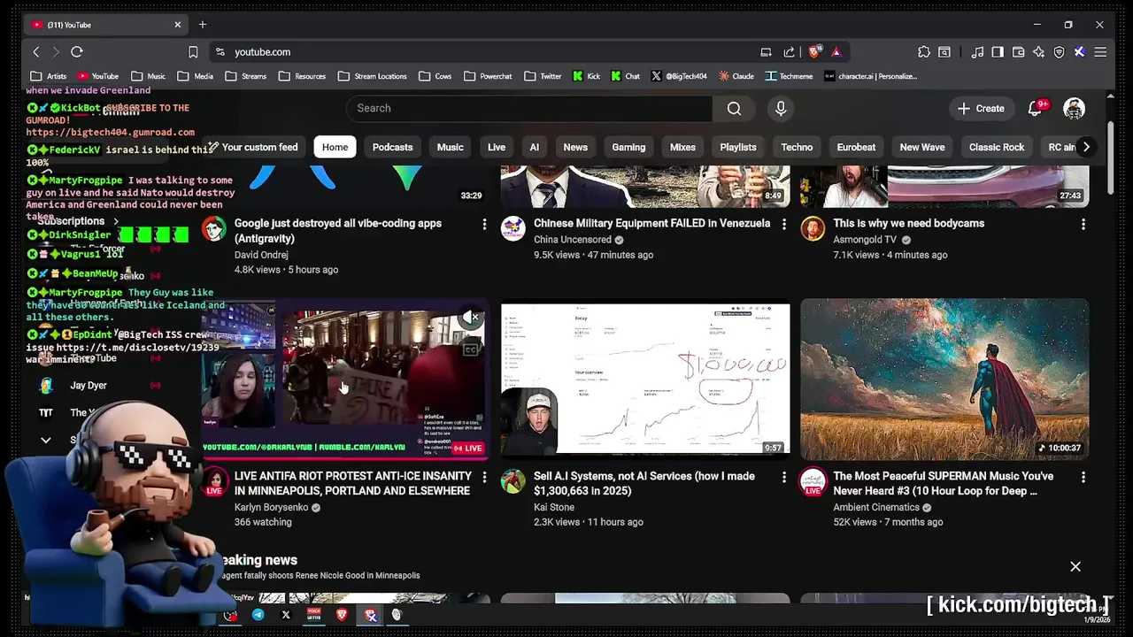Open the SUPERMAN Music video thumbnail
The image size is (1133, 637).
944,380
